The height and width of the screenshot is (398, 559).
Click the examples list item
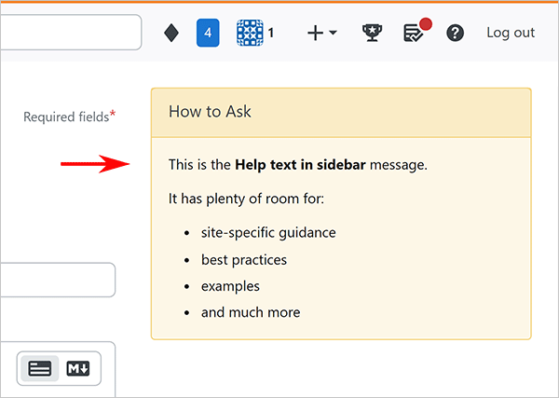click(230, 286)
